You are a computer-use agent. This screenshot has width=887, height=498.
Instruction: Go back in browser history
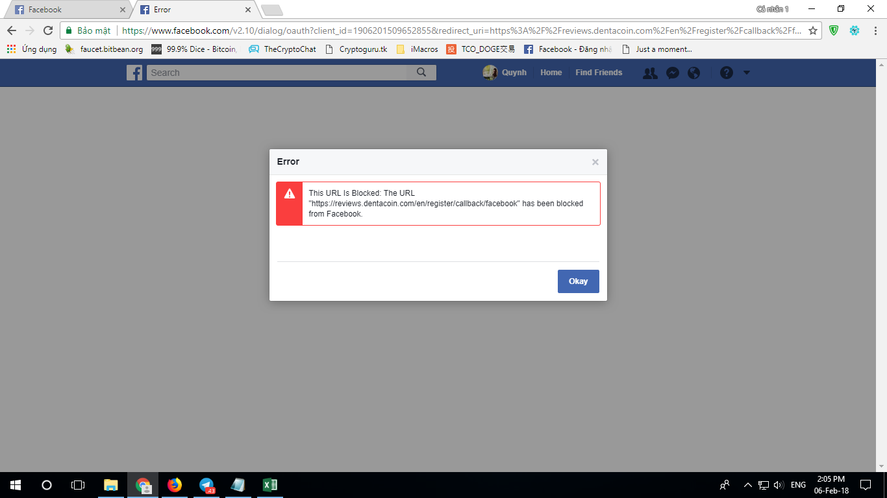click(12, 30)
